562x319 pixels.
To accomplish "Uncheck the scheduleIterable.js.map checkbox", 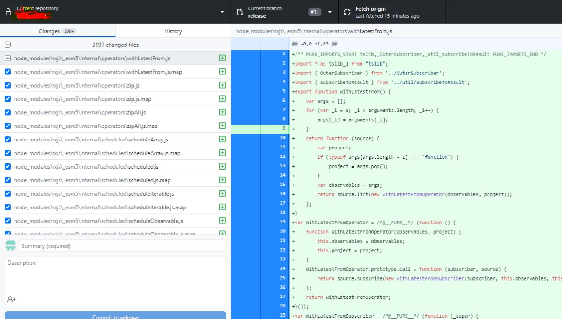I will 7,207.
